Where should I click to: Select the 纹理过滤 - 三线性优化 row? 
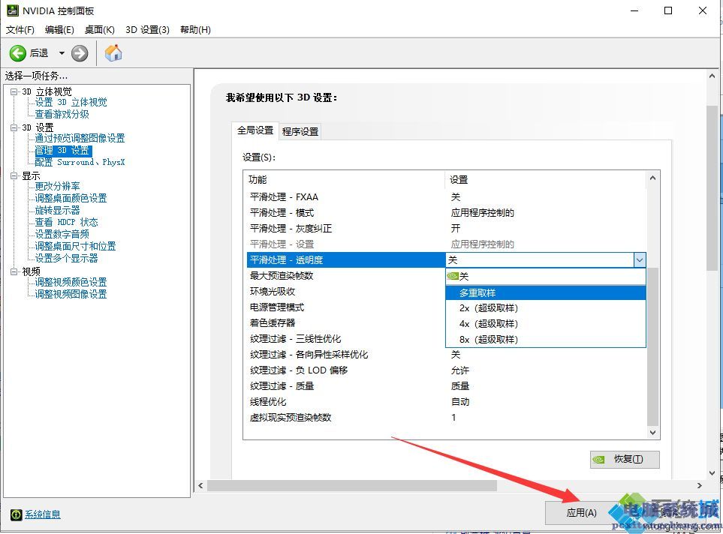(346, 339)
